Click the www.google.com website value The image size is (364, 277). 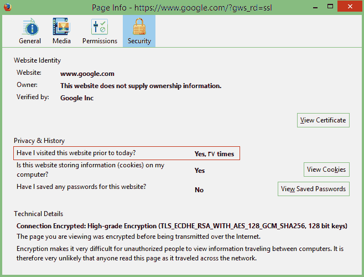(87, 74)
